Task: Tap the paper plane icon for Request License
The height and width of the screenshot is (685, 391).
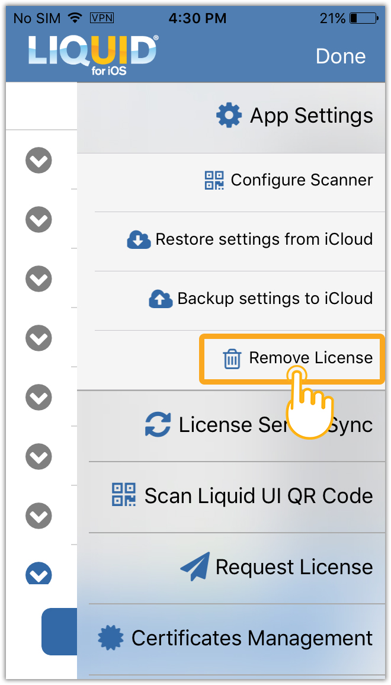Action: click(x=195, y=567)
